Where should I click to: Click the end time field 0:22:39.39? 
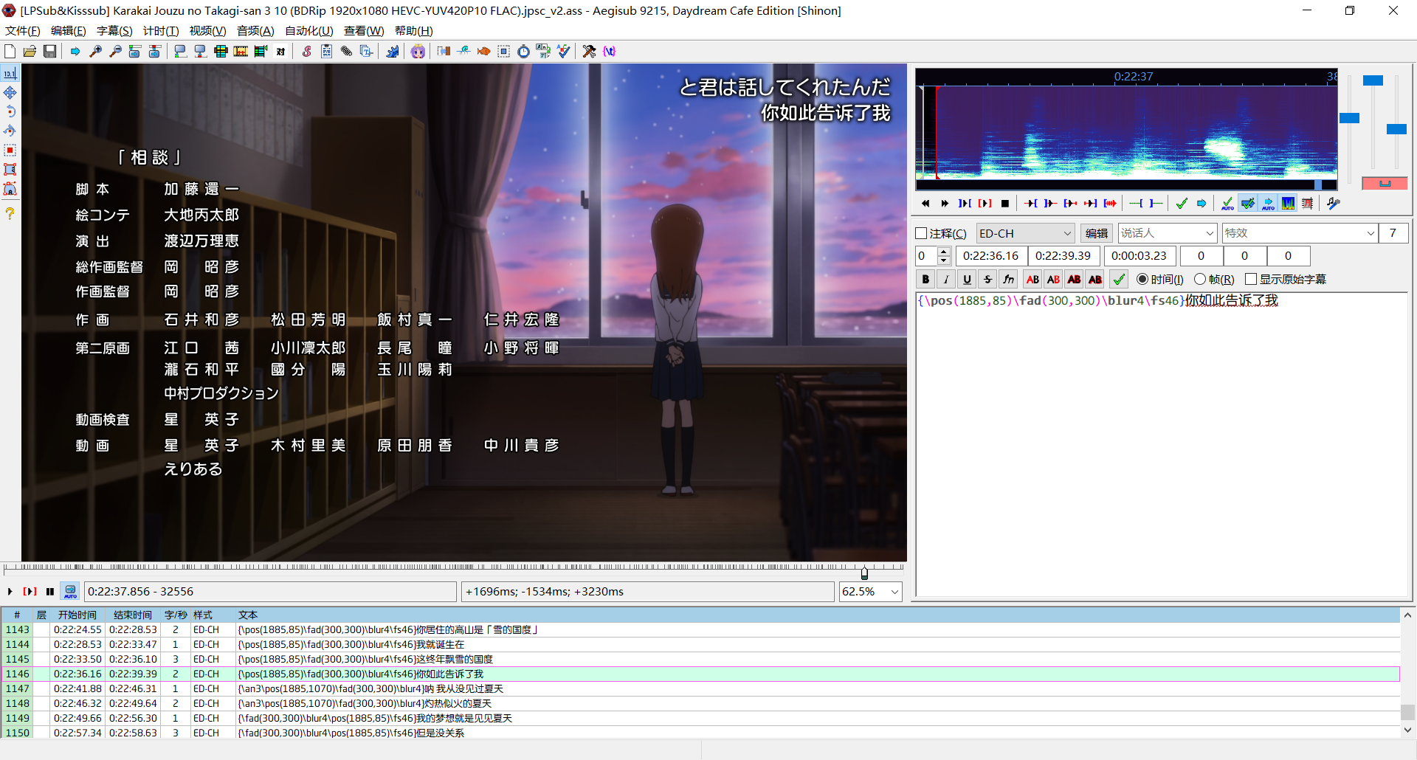coord(1063,256)
